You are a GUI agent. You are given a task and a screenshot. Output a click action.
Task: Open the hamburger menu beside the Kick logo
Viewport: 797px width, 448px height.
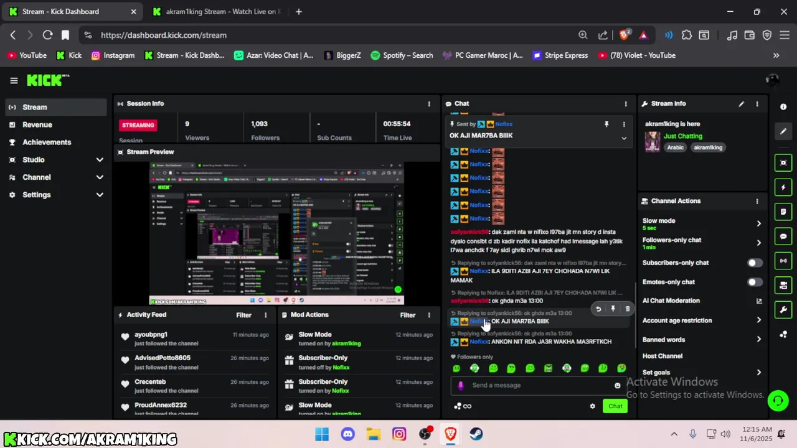[x=14, y=80]
